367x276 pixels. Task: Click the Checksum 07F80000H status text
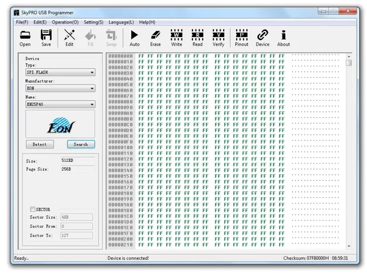pos(306,258)
